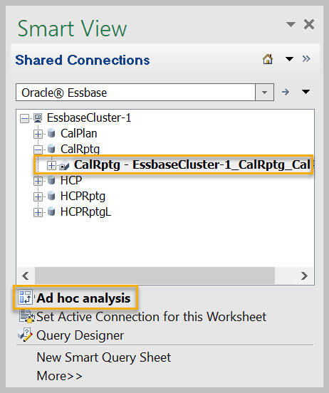Click the cube icon of CalRptg - EssbaseCluster-1 item
The width and height of the screenshot is (329, 393).
tap(64, 166)
